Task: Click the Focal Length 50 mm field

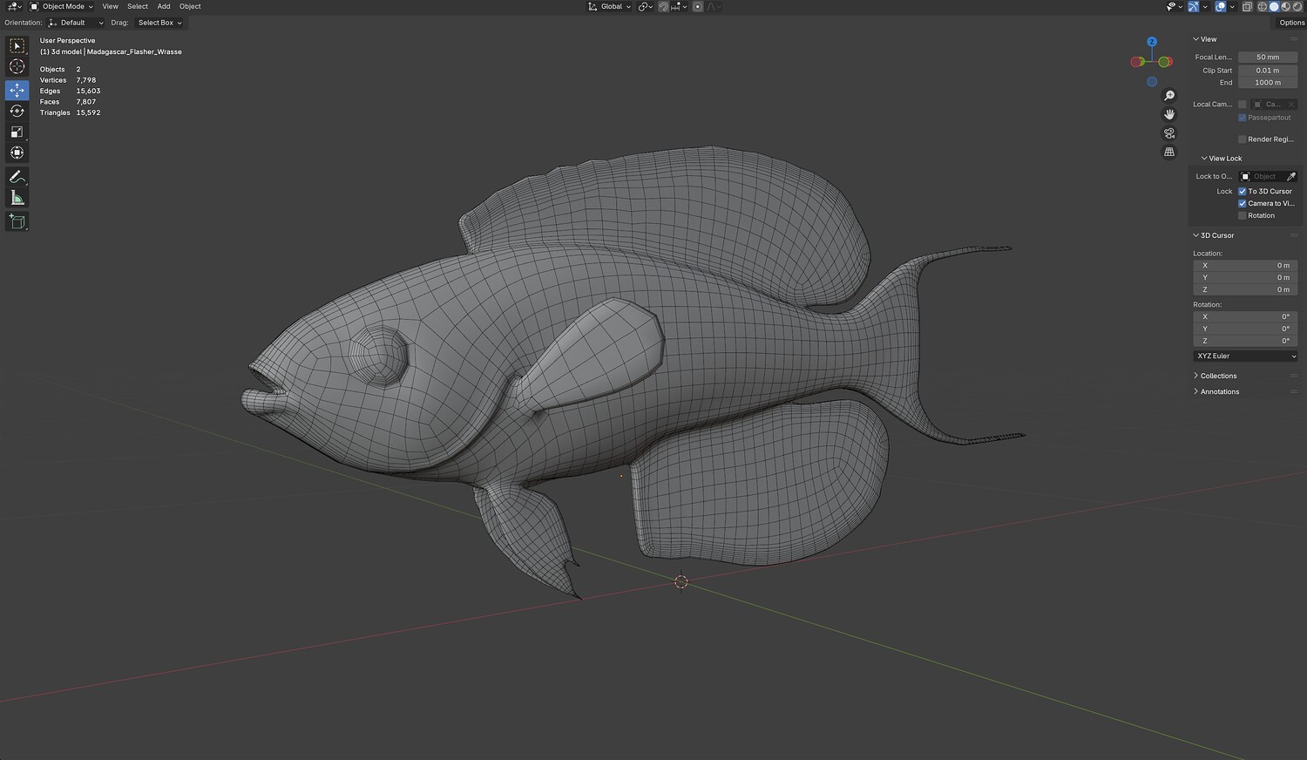Action: coord(1267,57)
